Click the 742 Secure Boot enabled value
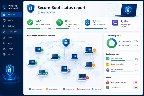Screen dimensions: 144x96 pyautogui.click(x=38, y=21)
